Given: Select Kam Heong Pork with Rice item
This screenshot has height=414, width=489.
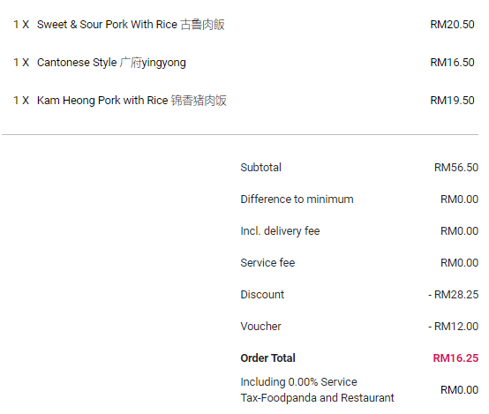Looking at the screenshot, I should point(132,101).
